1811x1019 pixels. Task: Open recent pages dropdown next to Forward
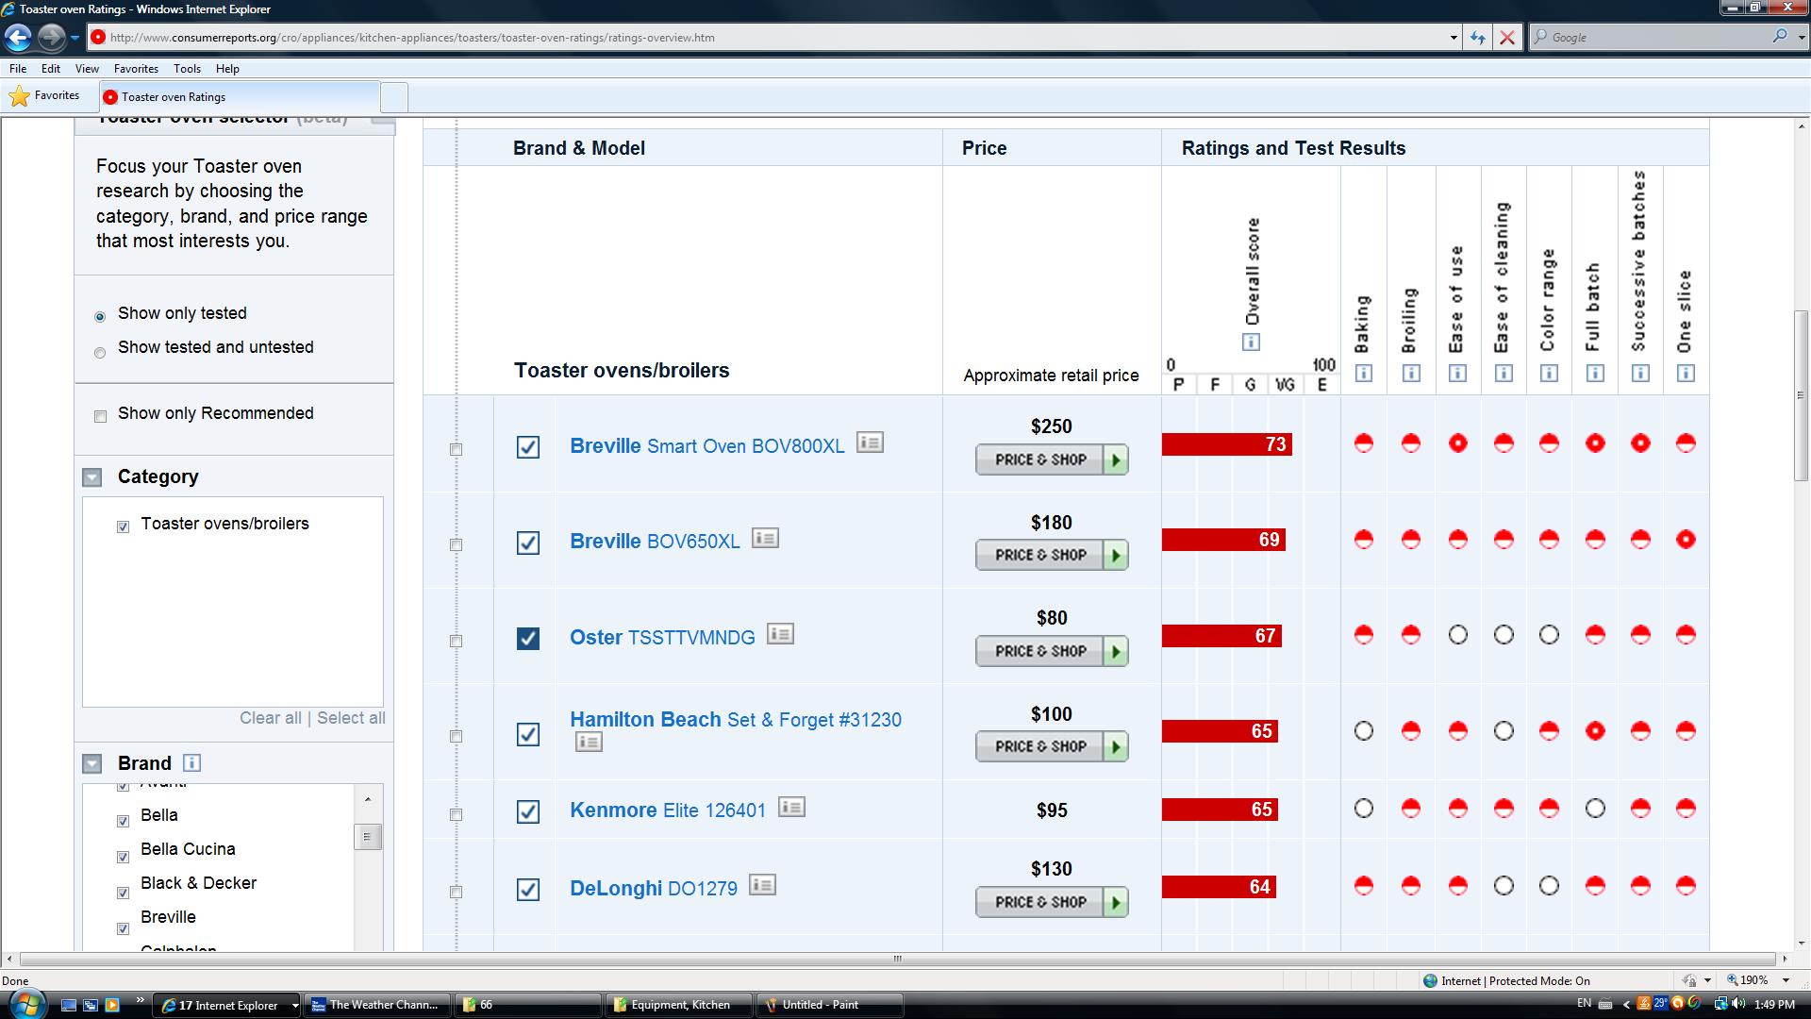coord(75,38)
